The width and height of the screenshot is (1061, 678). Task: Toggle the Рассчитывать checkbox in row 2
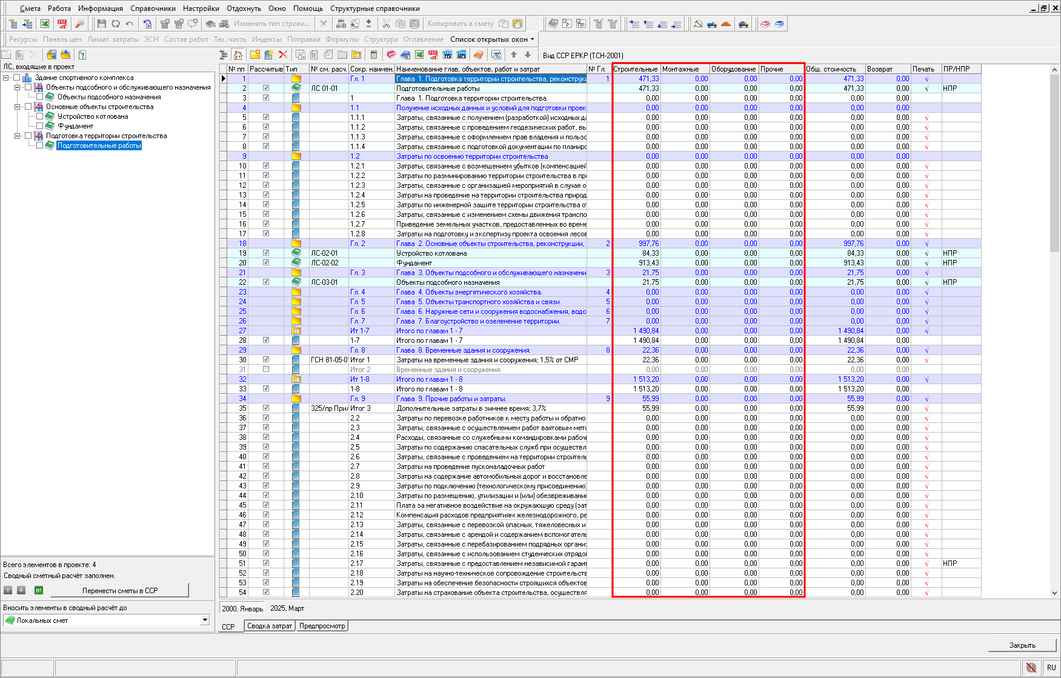point(266,88)
